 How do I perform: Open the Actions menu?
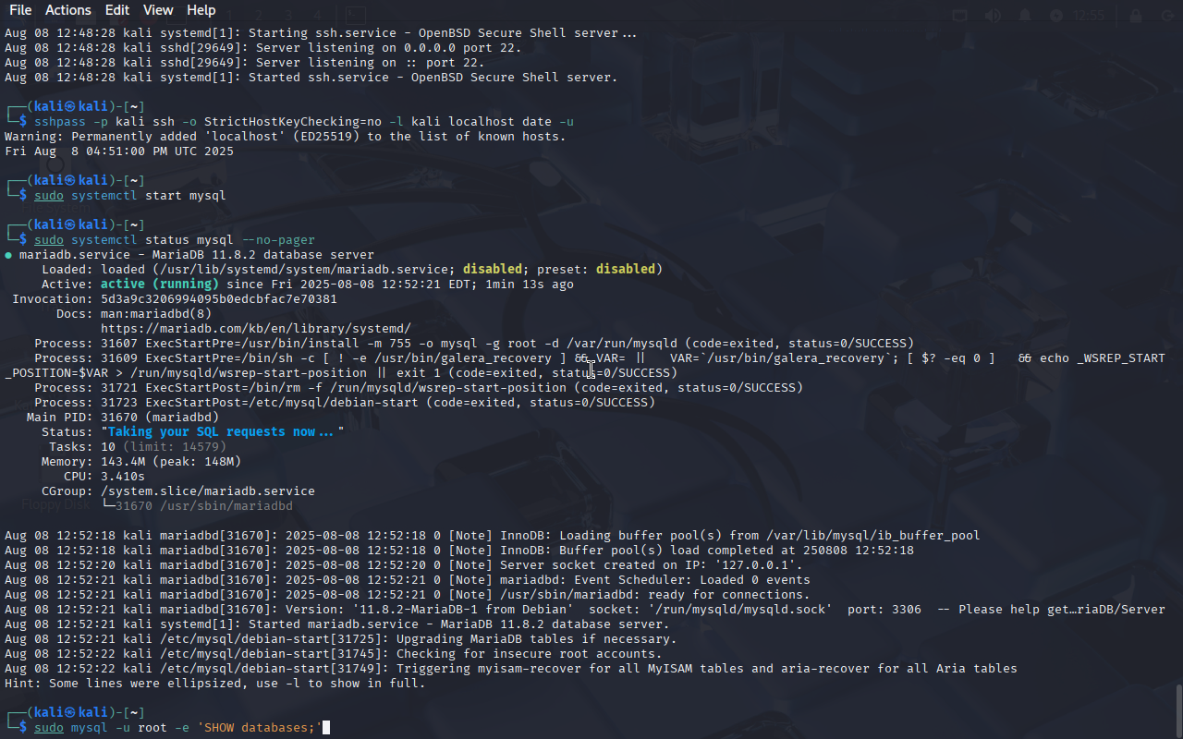tap(68, 10)
